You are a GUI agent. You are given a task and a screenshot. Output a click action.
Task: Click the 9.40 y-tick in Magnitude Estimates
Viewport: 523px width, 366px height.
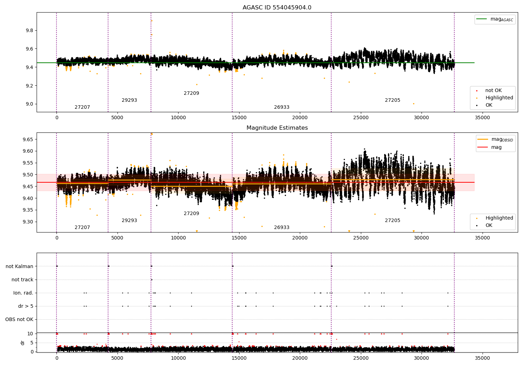(x=28, y=198)
